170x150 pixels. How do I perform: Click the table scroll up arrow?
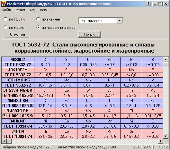point(166,60)
